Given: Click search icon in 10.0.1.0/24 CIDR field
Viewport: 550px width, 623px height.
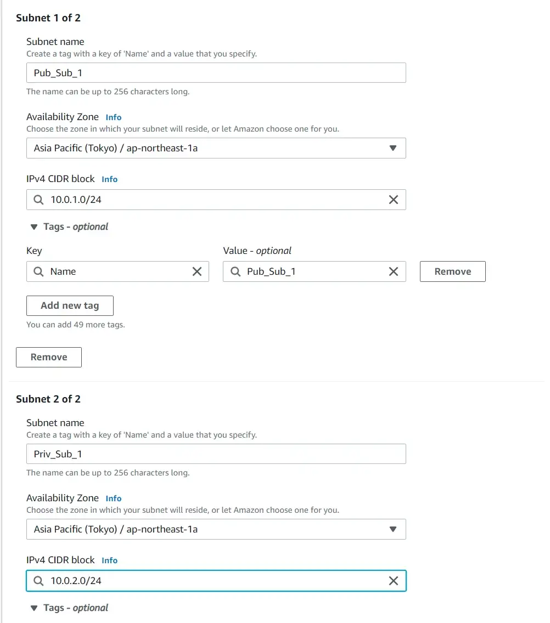Looking at the screenshot, I should tap(38, 200).
